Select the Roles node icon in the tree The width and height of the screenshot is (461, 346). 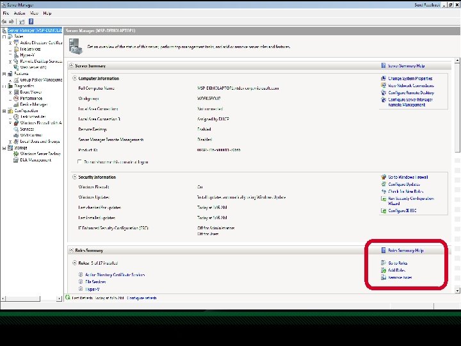pyautogui.click(x=10, y=37)
